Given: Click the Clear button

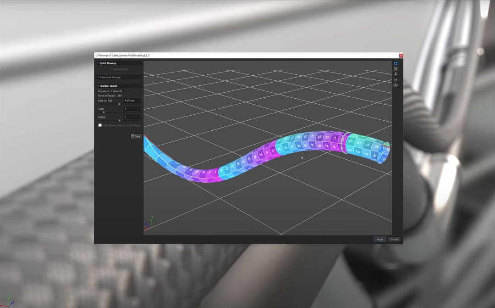Looking at the screenshot, I should 136,136.
